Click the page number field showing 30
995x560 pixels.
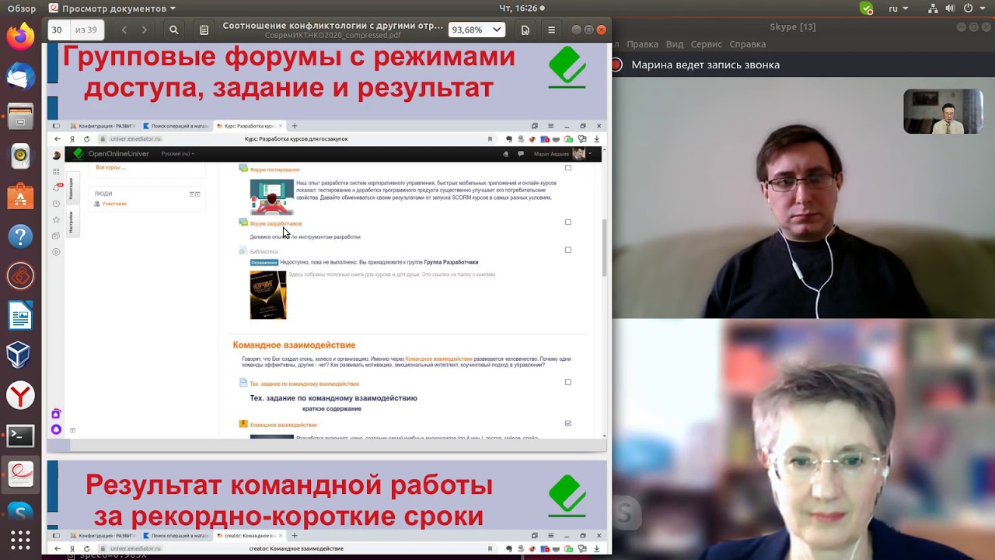(58, 30)
